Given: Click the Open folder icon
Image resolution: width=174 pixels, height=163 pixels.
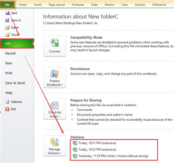Looking at the screenshot, I should 7,28.
